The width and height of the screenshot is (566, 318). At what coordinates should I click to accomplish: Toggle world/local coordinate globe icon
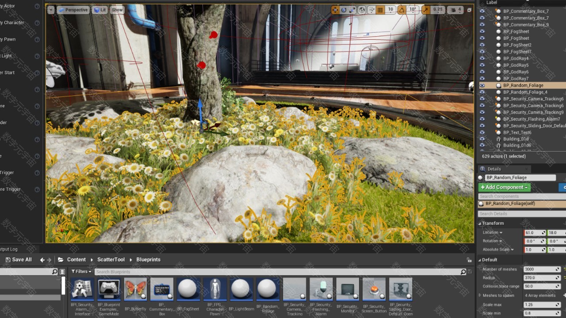[362, 10]
